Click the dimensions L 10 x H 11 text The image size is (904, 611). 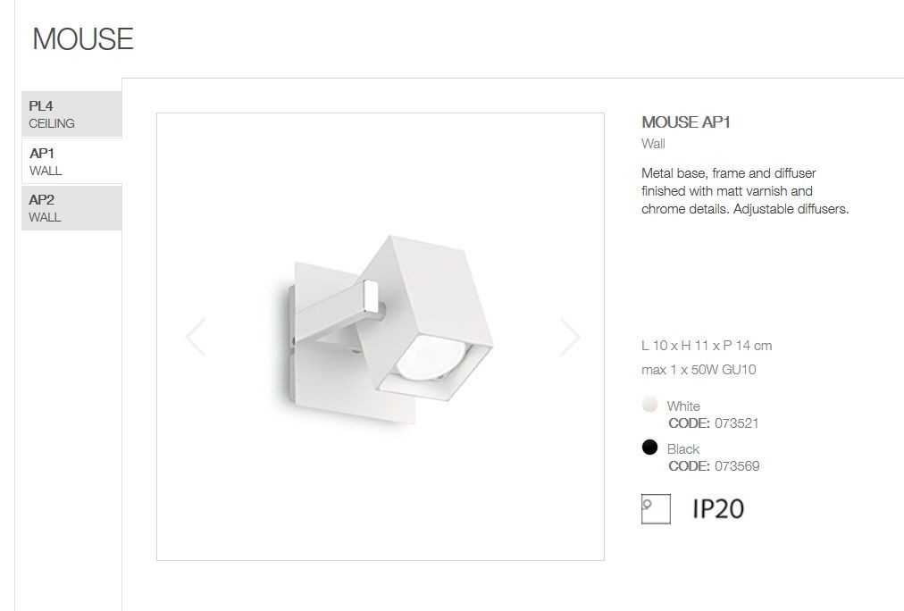point(707,346)
